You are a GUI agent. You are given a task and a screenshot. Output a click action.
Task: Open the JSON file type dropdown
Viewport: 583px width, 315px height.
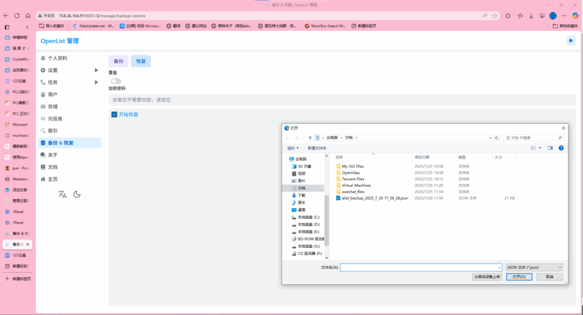pos(534,267)
